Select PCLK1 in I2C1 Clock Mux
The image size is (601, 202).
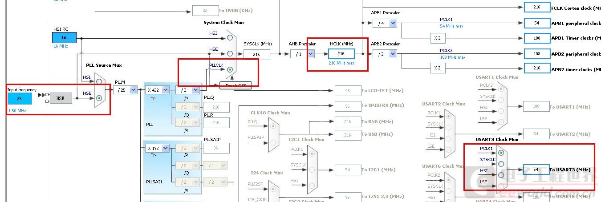[x=313, y=154]
